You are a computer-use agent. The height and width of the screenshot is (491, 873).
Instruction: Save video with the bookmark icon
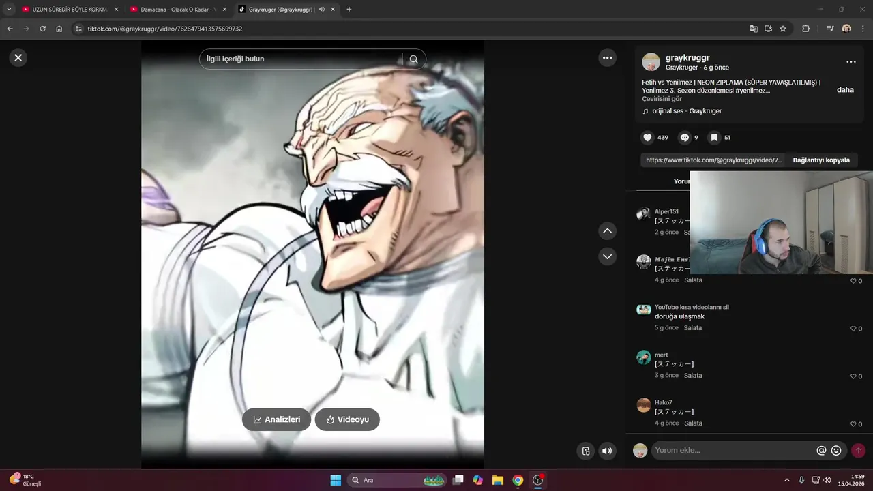(714, 138)
